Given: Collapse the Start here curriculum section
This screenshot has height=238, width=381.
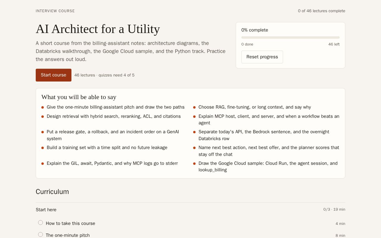Looking at the screenshot, I should coord(190,210).
